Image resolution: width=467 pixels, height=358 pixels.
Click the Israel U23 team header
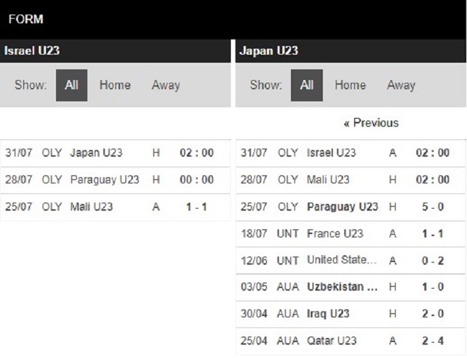tap(32, 51)
